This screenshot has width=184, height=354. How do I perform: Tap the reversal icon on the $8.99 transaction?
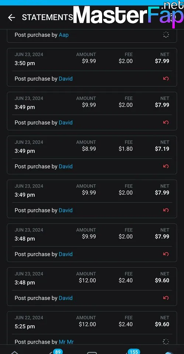point(166,166)
